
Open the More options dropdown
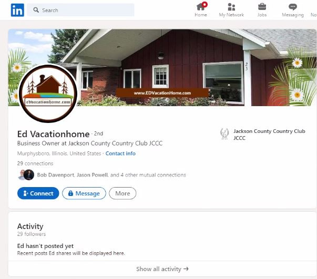tap(122, 193)
